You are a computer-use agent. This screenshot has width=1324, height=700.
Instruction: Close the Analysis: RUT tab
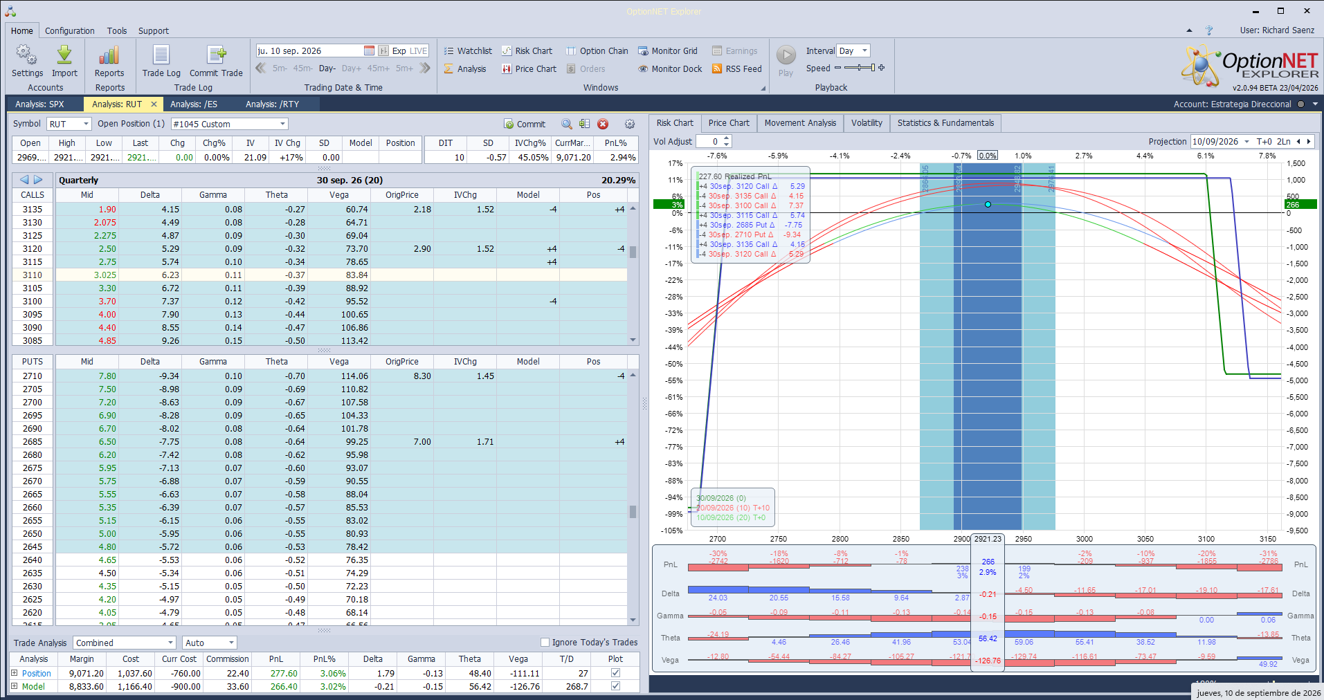[154, 104]
